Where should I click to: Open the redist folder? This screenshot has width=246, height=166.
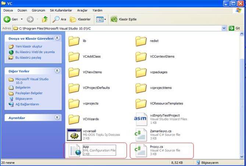coord(141,41)
